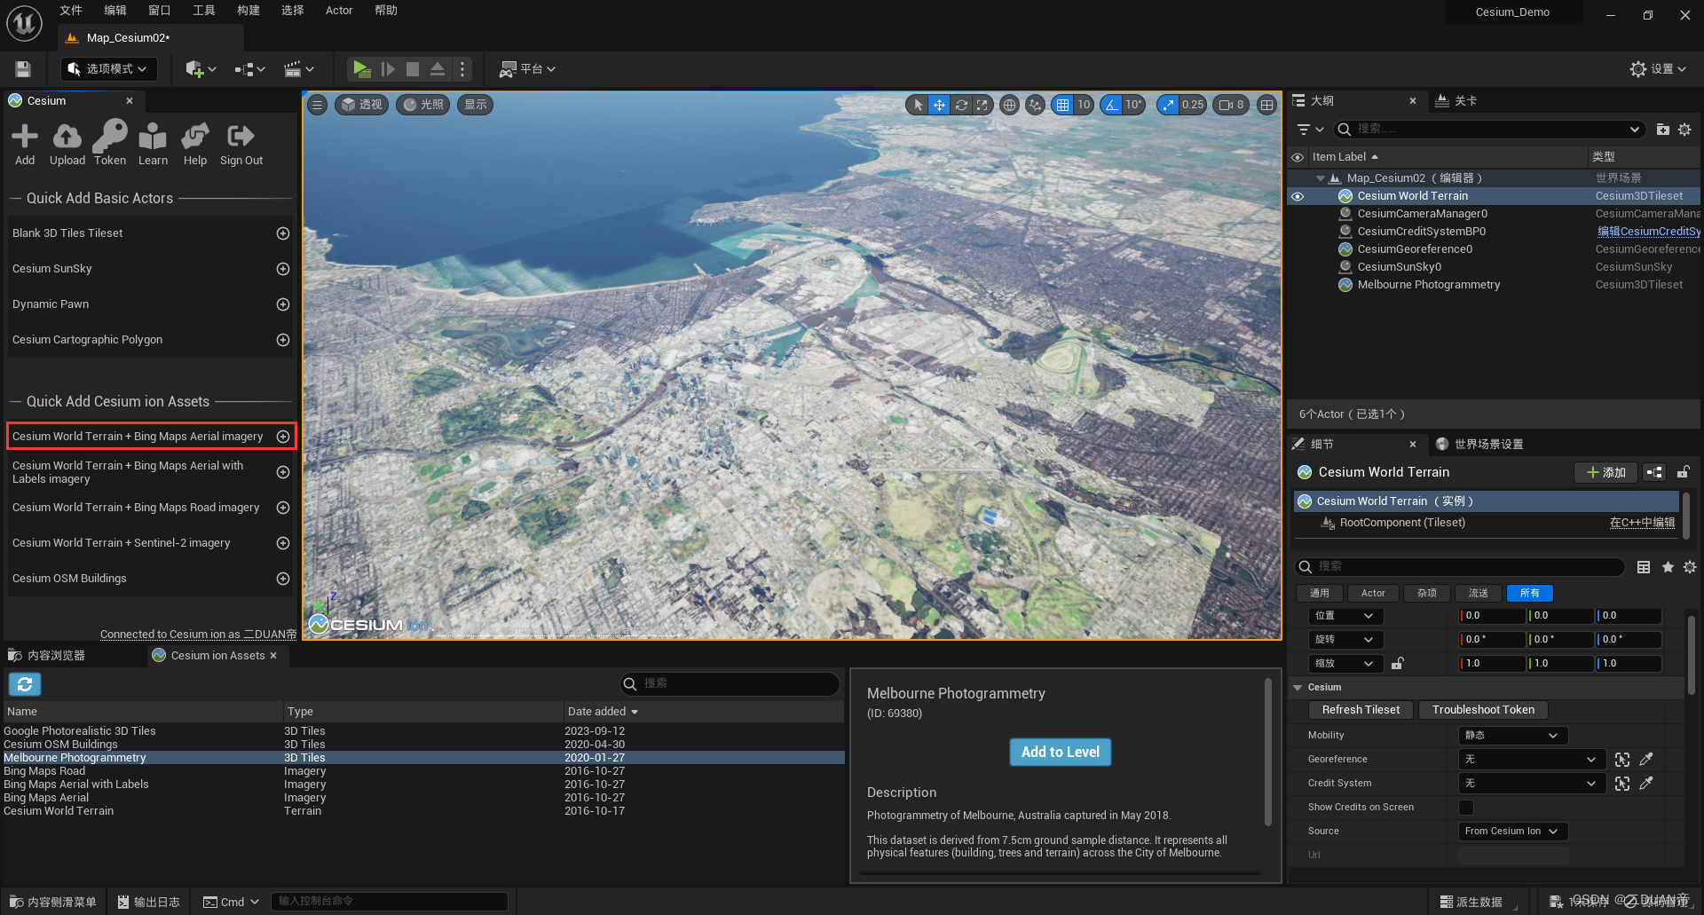The image size is (1704, 915).
Task: Click the save level icon
Action: coord(23,69)
